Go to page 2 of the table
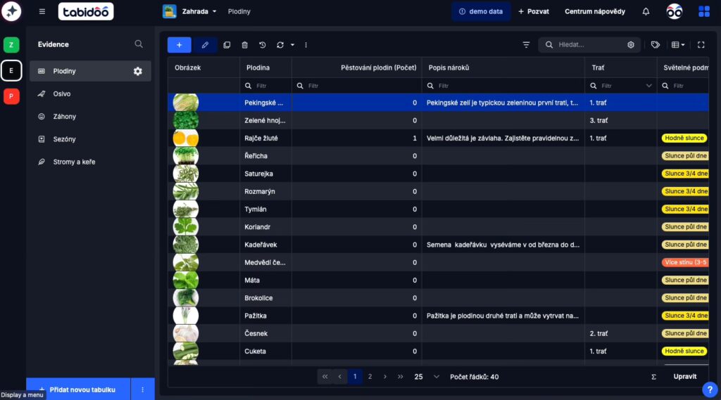 coord(370,377)
